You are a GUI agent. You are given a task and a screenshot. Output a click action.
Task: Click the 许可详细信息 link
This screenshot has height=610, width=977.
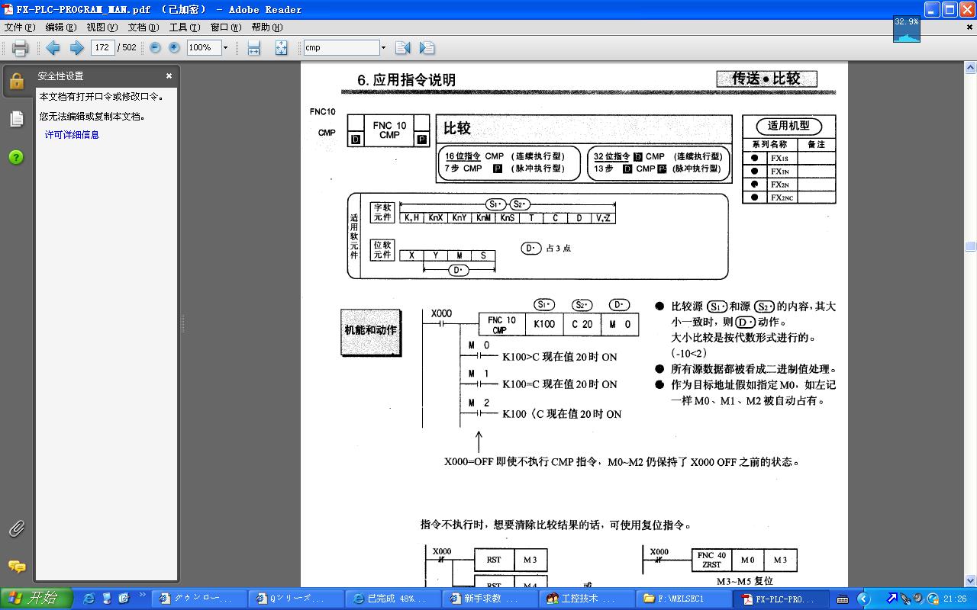pyautogui.click(x=72, y=135)
